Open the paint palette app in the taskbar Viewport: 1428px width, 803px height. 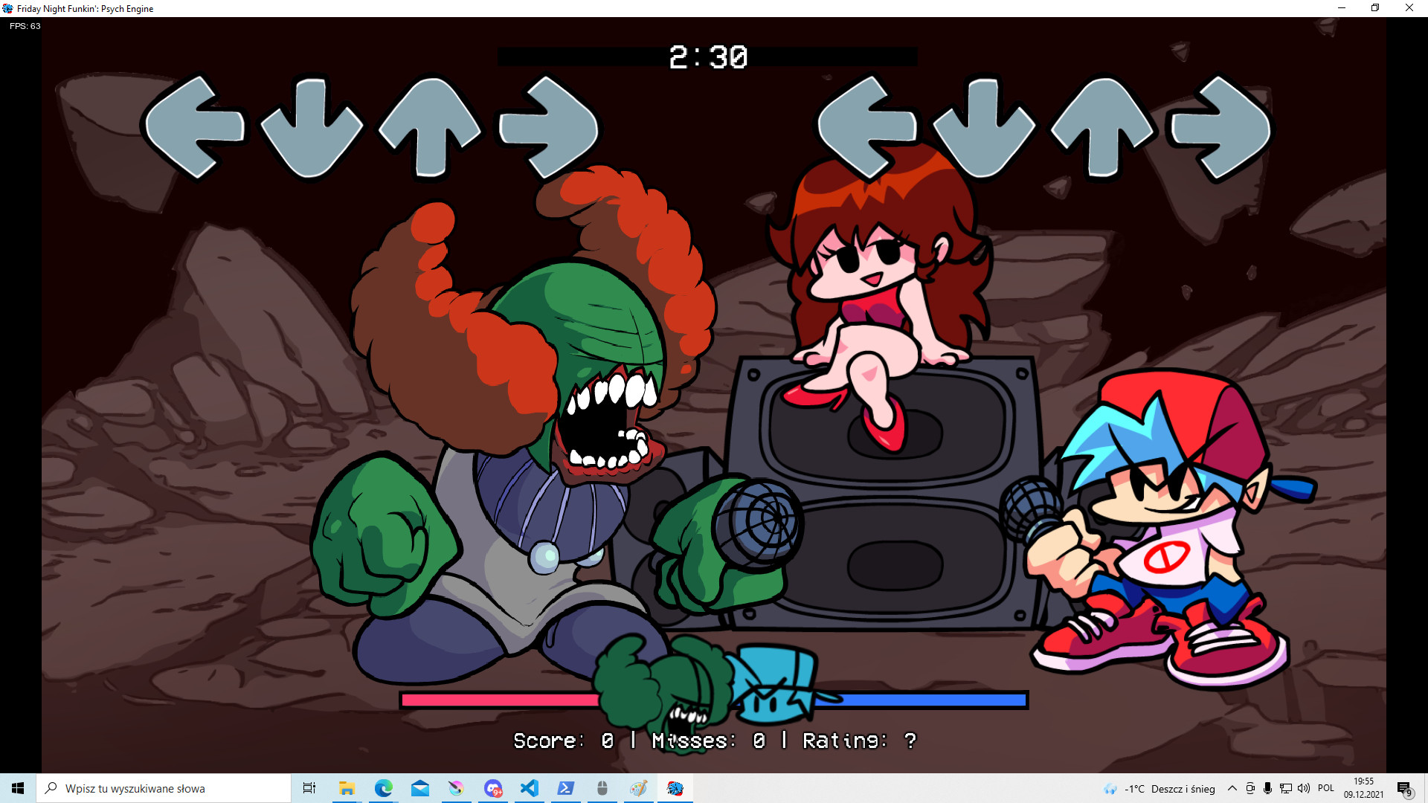click(639, 788)
